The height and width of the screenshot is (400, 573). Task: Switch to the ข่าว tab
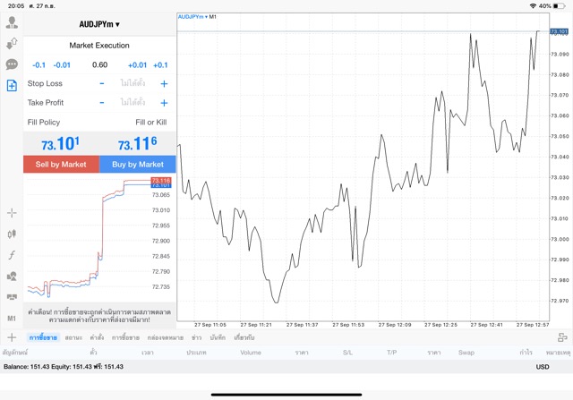click(x=196, y=337)
